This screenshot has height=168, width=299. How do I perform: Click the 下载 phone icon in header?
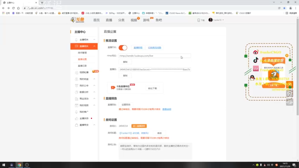[x=198, y=20]
